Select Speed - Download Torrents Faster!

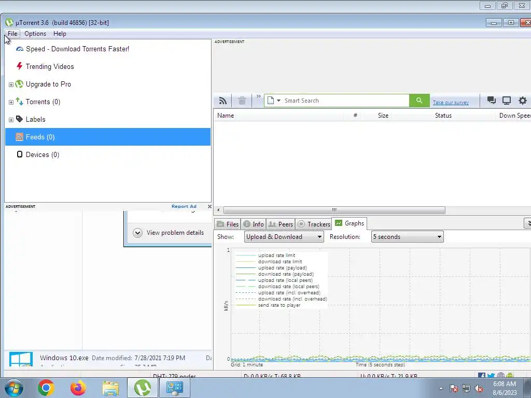click(78, 49)
